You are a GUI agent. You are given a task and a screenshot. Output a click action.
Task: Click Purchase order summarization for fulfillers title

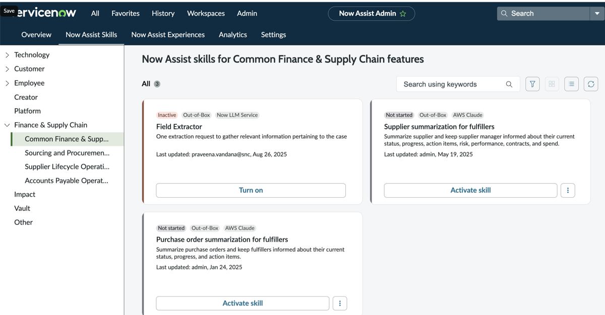[222, 240]
